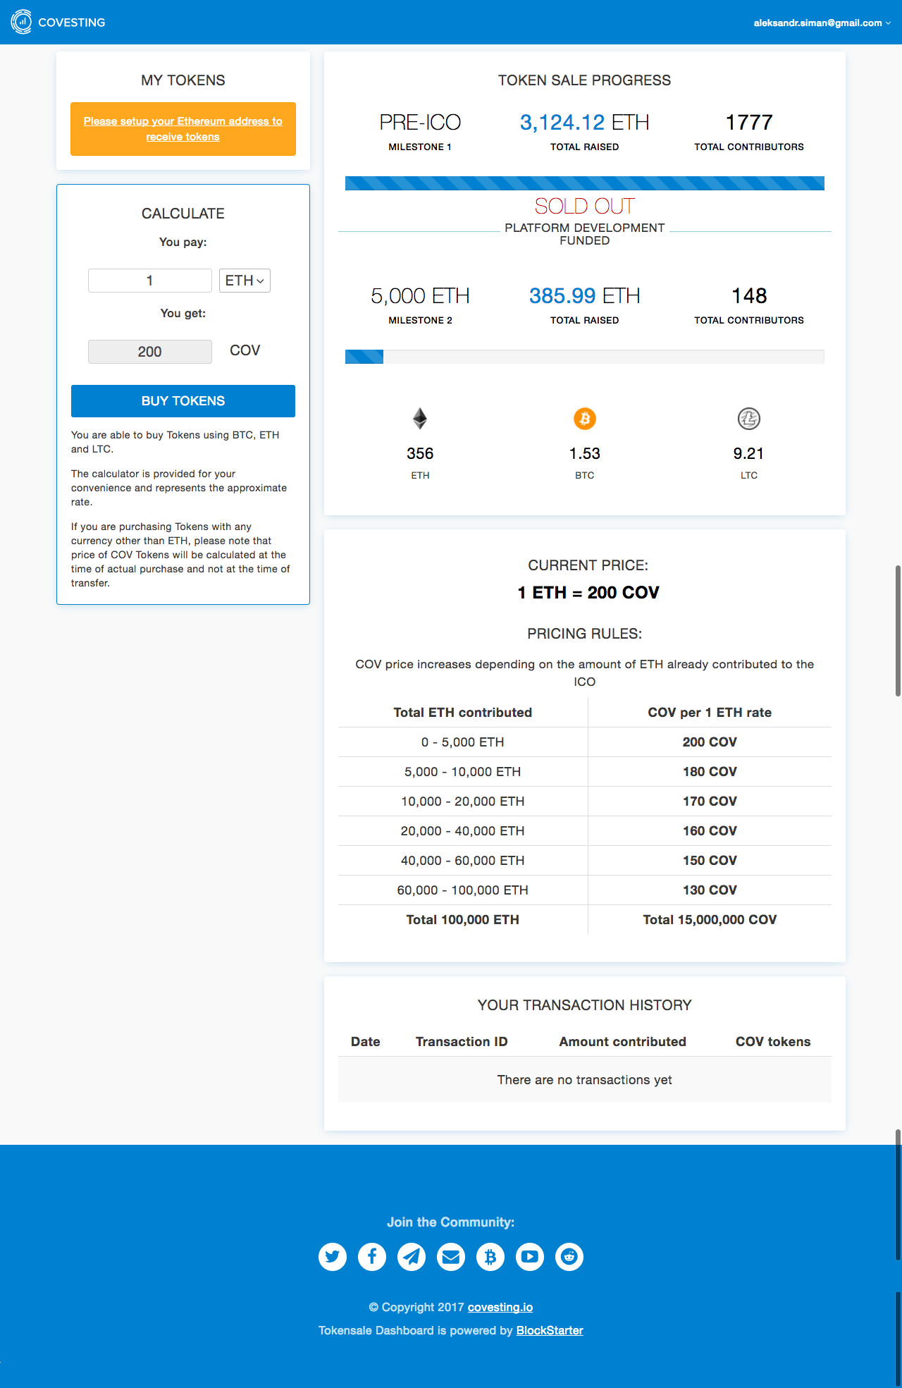Open the Bitcoin forum community icon
The height and width of the screenshot is (1388, 902).
pyautogui.click(x=490, y=1256)
